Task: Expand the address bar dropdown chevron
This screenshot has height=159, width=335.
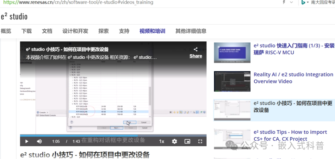Action: pyautogui.click(x=291, y=2)
